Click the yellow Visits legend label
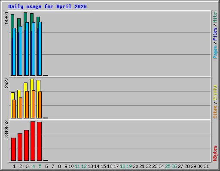The width and height of the screenshot is (220, 171). tap(215, 93)
